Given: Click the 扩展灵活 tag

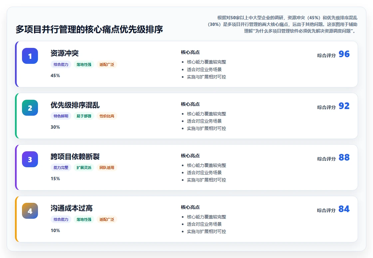Looking at the screenshot, I should pos(84,168).
